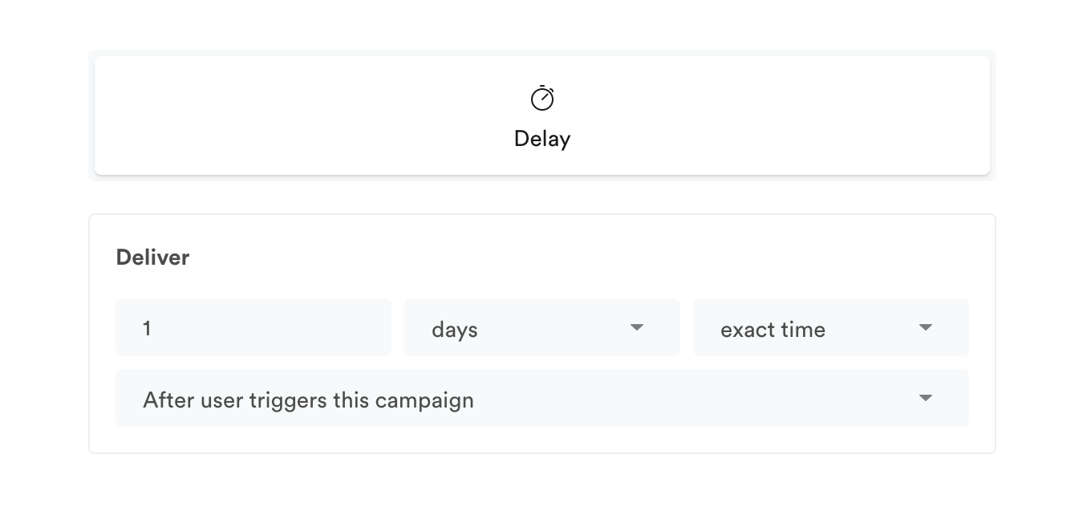Click the "exact time" text label
1091x507 pixels.
point(773,330)
